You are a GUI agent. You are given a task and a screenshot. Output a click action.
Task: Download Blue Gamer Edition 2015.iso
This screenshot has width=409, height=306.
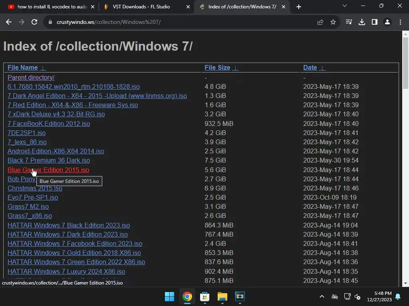click(x=48, y=170)
